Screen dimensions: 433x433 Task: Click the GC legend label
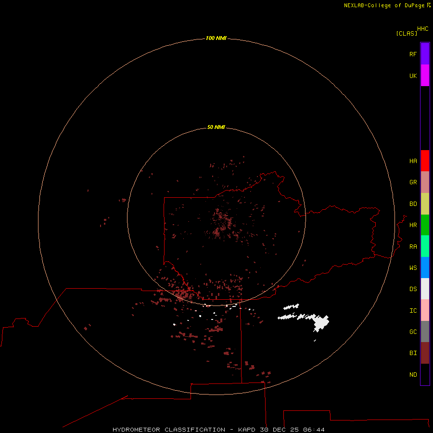[413, 331]
